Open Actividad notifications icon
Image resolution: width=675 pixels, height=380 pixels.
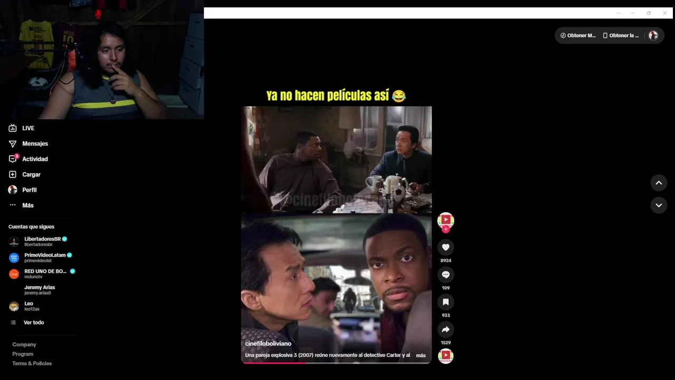click(13, 159)
